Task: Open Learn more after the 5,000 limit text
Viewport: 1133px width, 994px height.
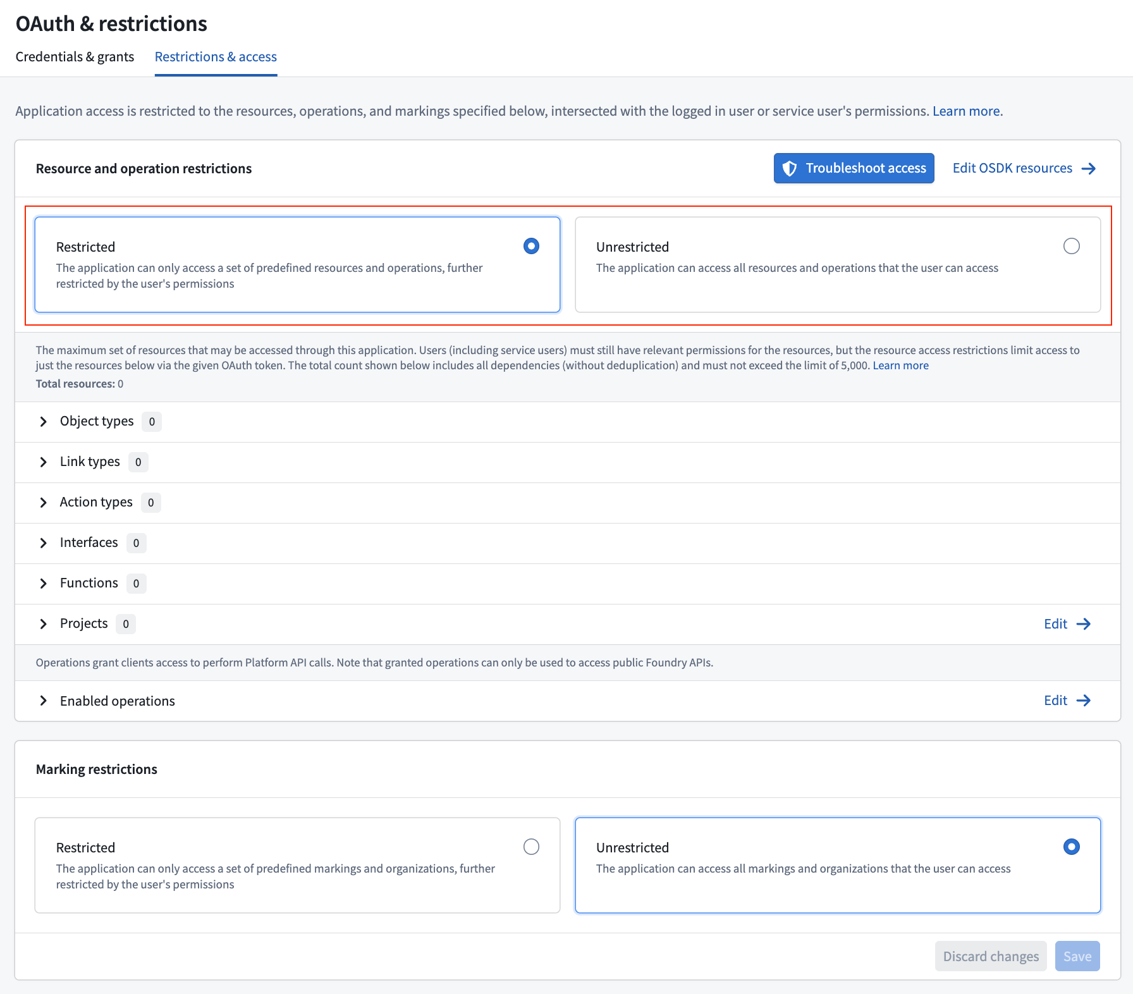Action: 900,365
